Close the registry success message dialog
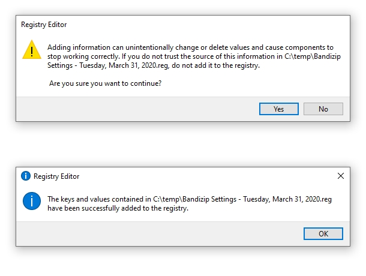The height and width of the screenshot is (276, 366). (x=341, y=176)
